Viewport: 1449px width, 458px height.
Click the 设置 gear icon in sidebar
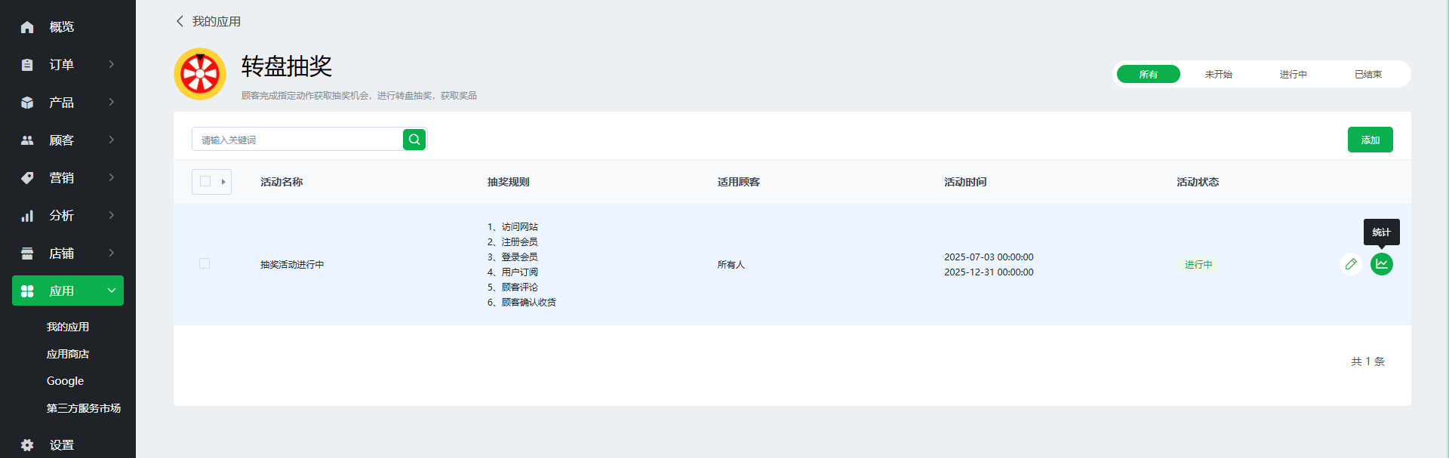tap(27, 445)
